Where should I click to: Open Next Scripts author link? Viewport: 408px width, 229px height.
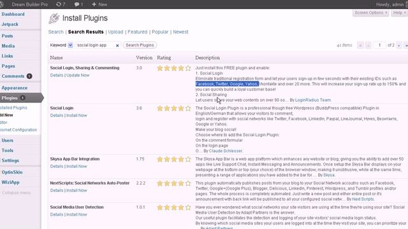363,199
